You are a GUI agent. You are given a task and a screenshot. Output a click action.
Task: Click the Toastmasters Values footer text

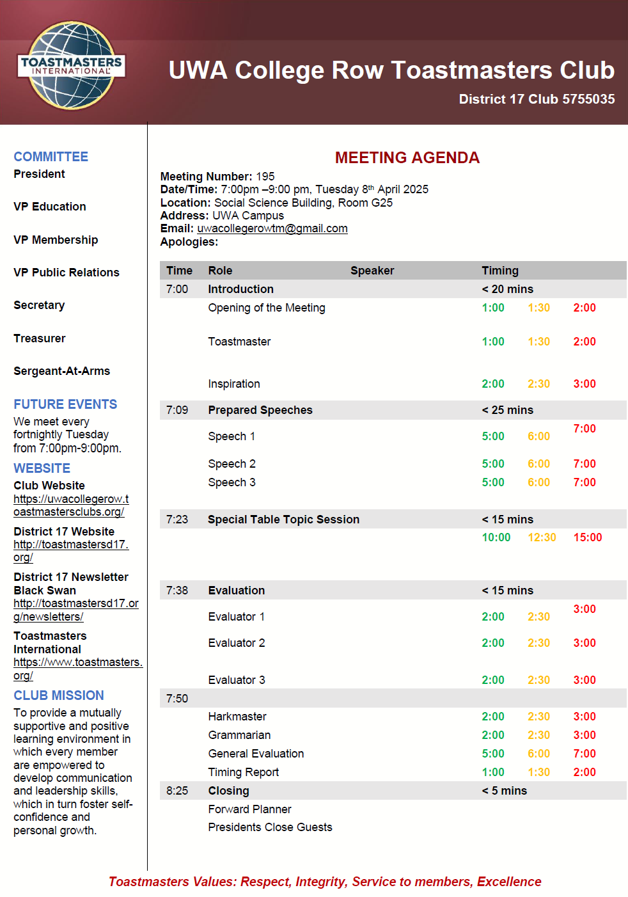tap(325, 882)
